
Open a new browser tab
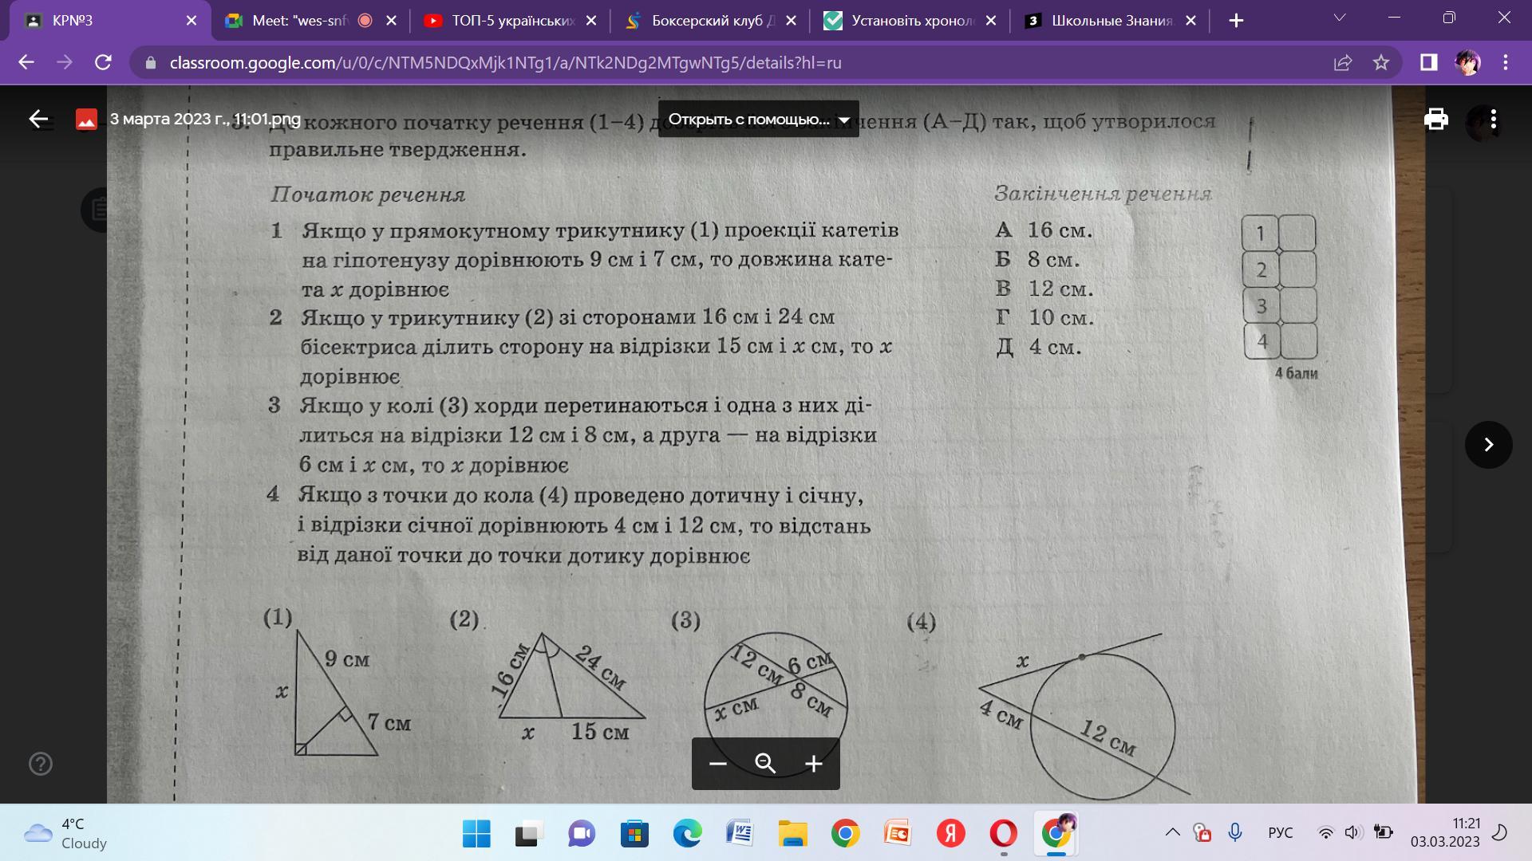point(1236,21)
